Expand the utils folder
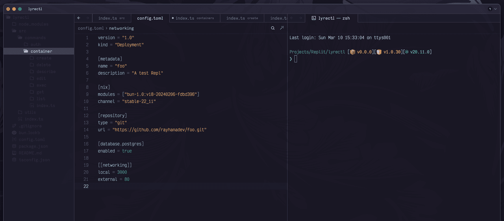 tap(30, 112)
